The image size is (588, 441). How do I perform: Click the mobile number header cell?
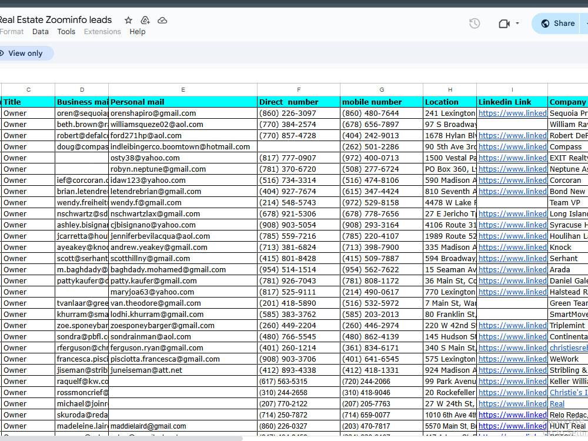tap(382, 102)
